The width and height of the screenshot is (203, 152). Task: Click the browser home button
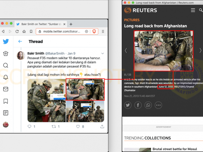(24, 31)
